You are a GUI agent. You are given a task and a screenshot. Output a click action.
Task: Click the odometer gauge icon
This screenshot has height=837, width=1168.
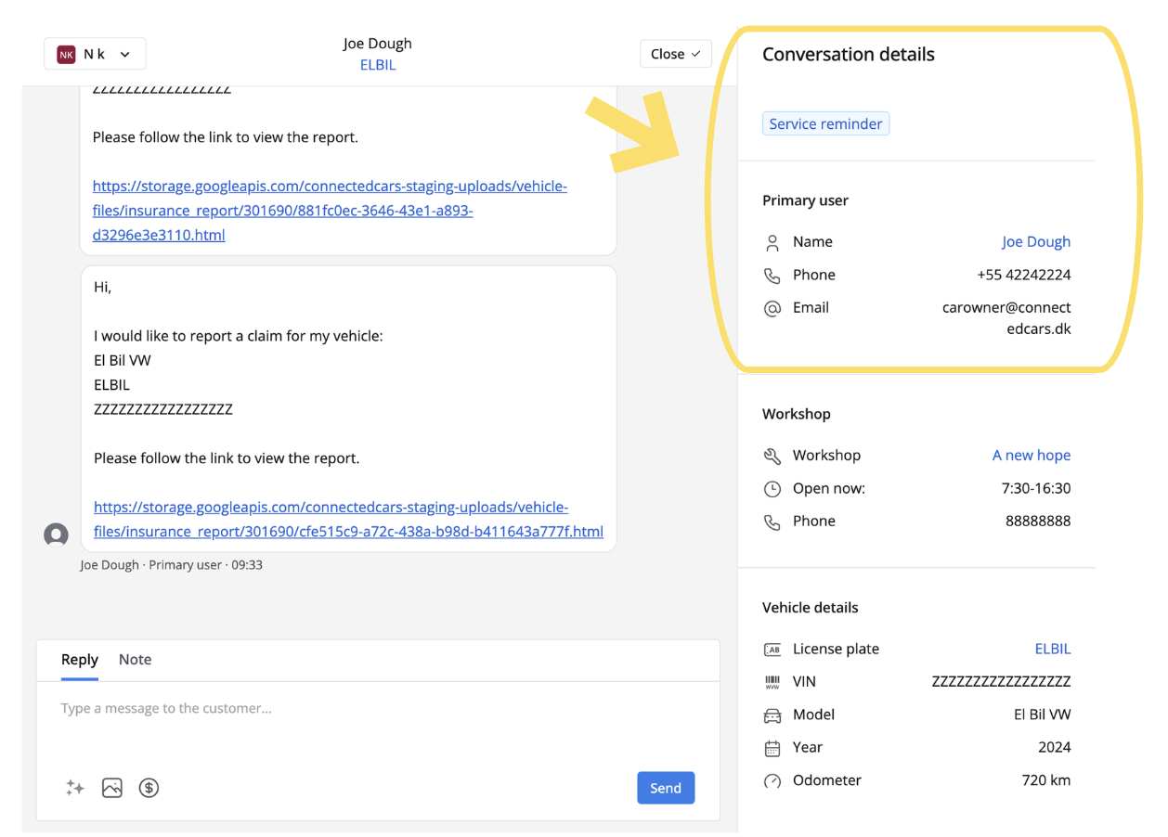coord(772,781)
